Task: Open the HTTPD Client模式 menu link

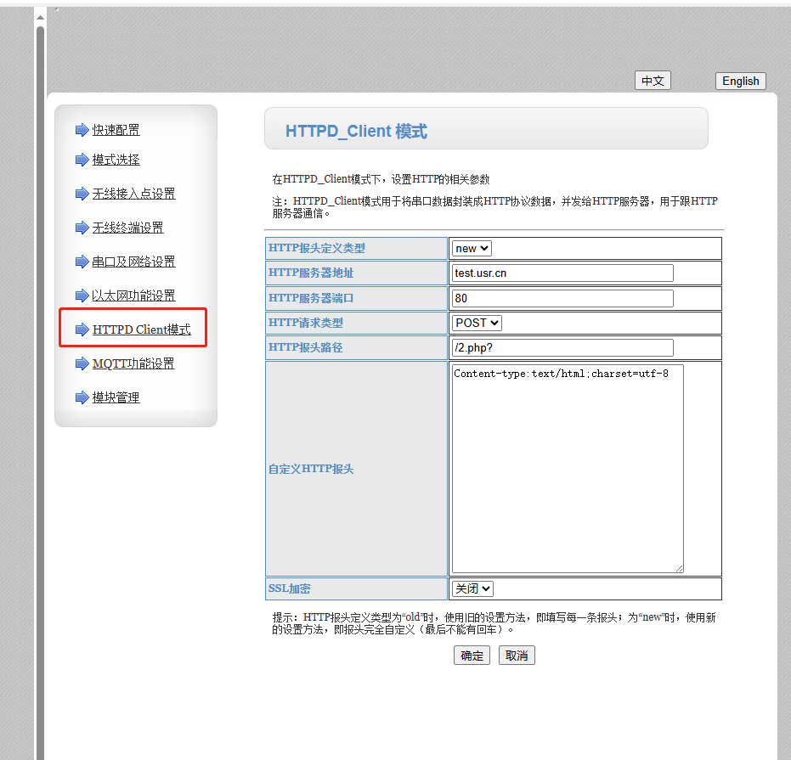Action: point(141,329)
